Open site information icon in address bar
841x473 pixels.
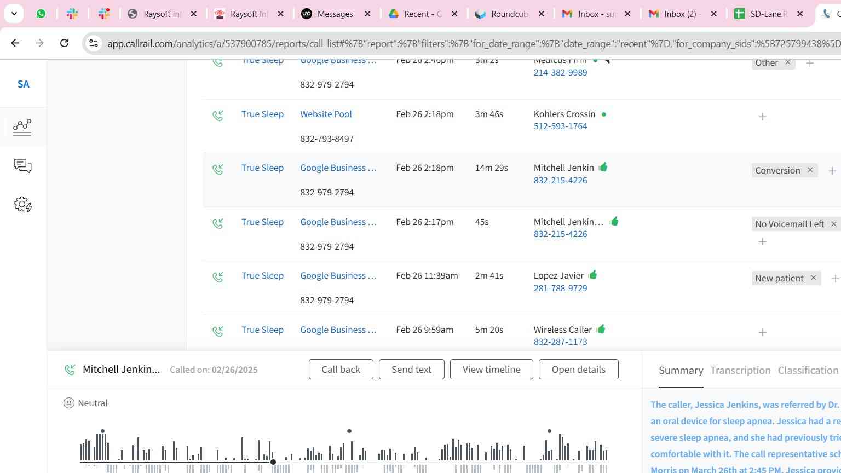click(x=93, y=43)
